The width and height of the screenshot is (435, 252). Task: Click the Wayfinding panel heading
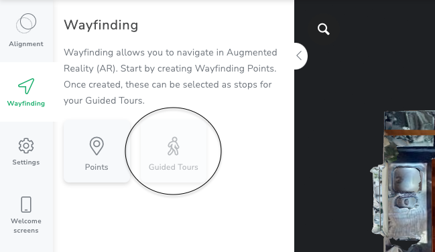tap(101, 25)
